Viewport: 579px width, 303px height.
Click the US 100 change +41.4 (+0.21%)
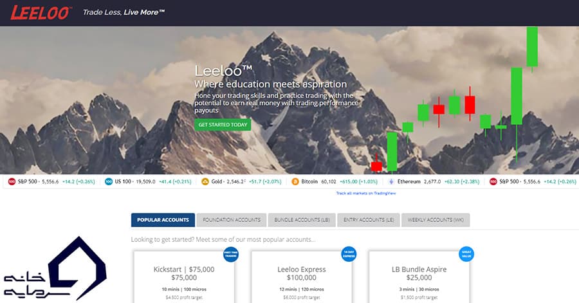tap(175, 181)
